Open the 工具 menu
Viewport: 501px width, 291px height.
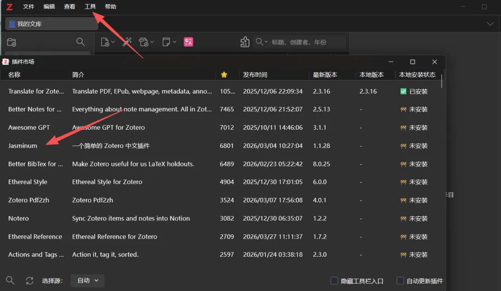click(90, 6)
